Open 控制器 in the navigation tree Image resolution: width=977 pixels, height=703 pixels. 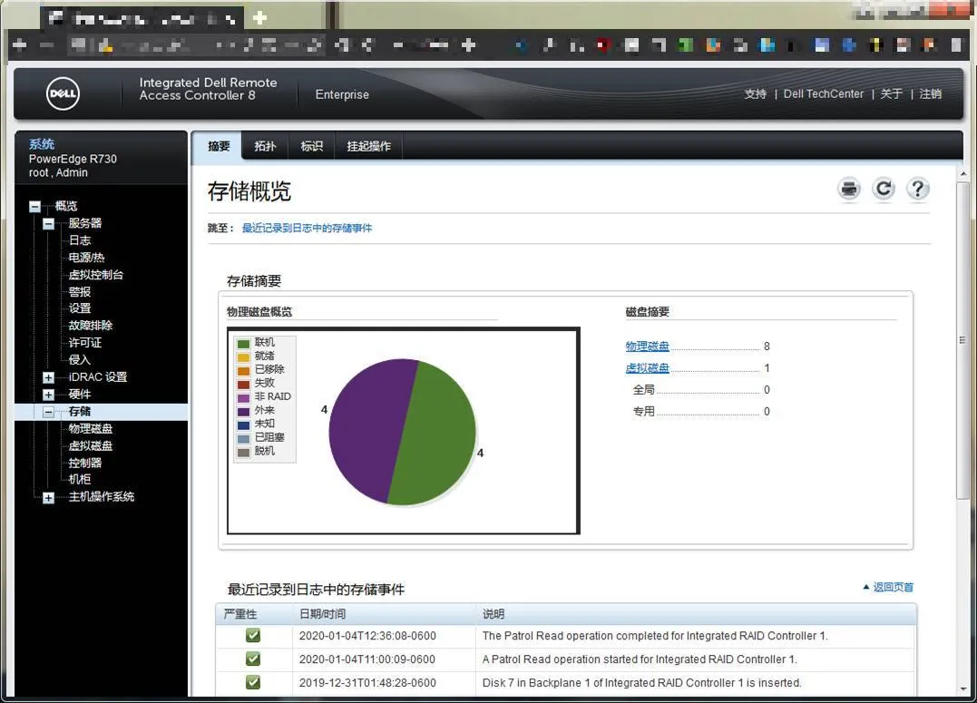click(84, 463)
